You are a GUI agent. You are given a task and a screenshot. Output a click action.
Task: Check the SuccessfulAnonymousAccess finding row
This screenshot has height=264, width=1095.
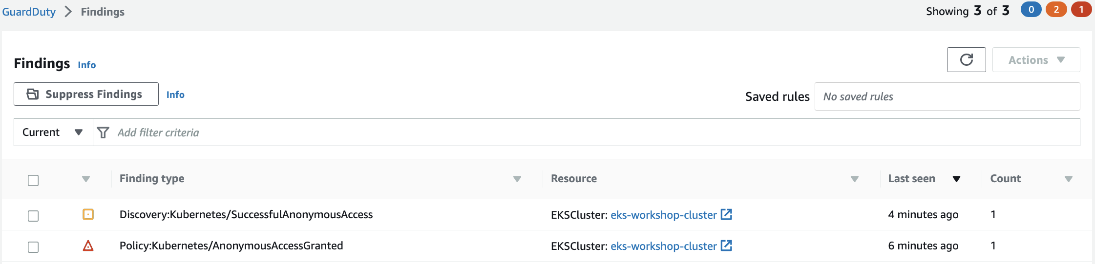tap(33, 216)
